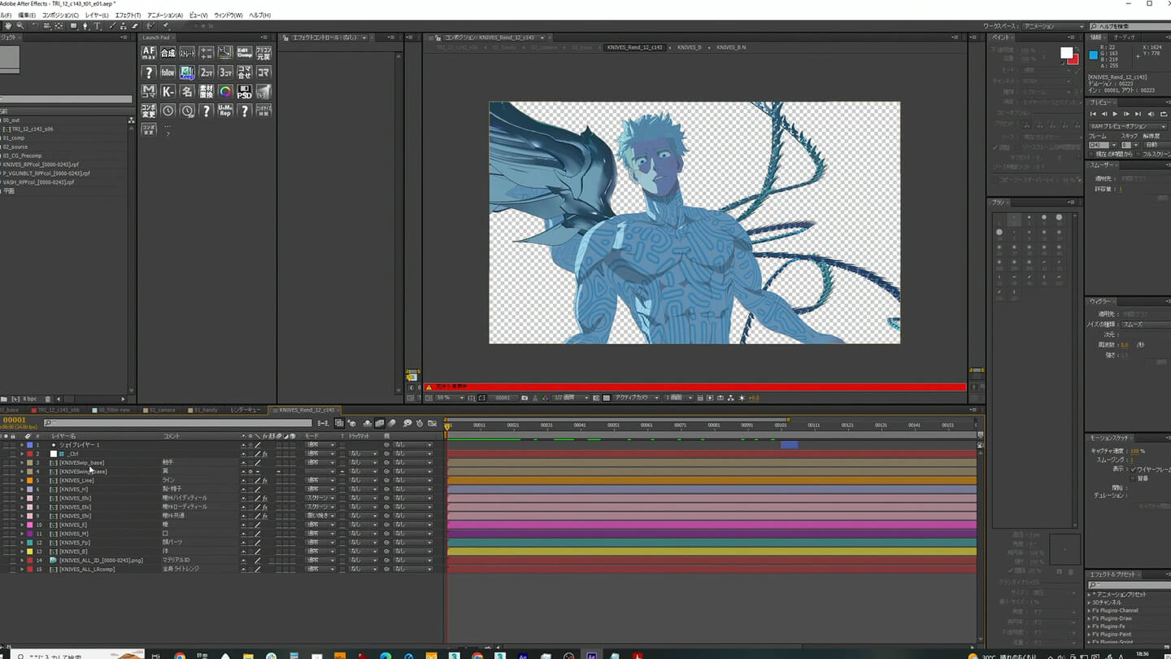Toggle effects fx switch on KNIVES_Line layer
The image size is (1171, 659).
(x=264, y=481)
